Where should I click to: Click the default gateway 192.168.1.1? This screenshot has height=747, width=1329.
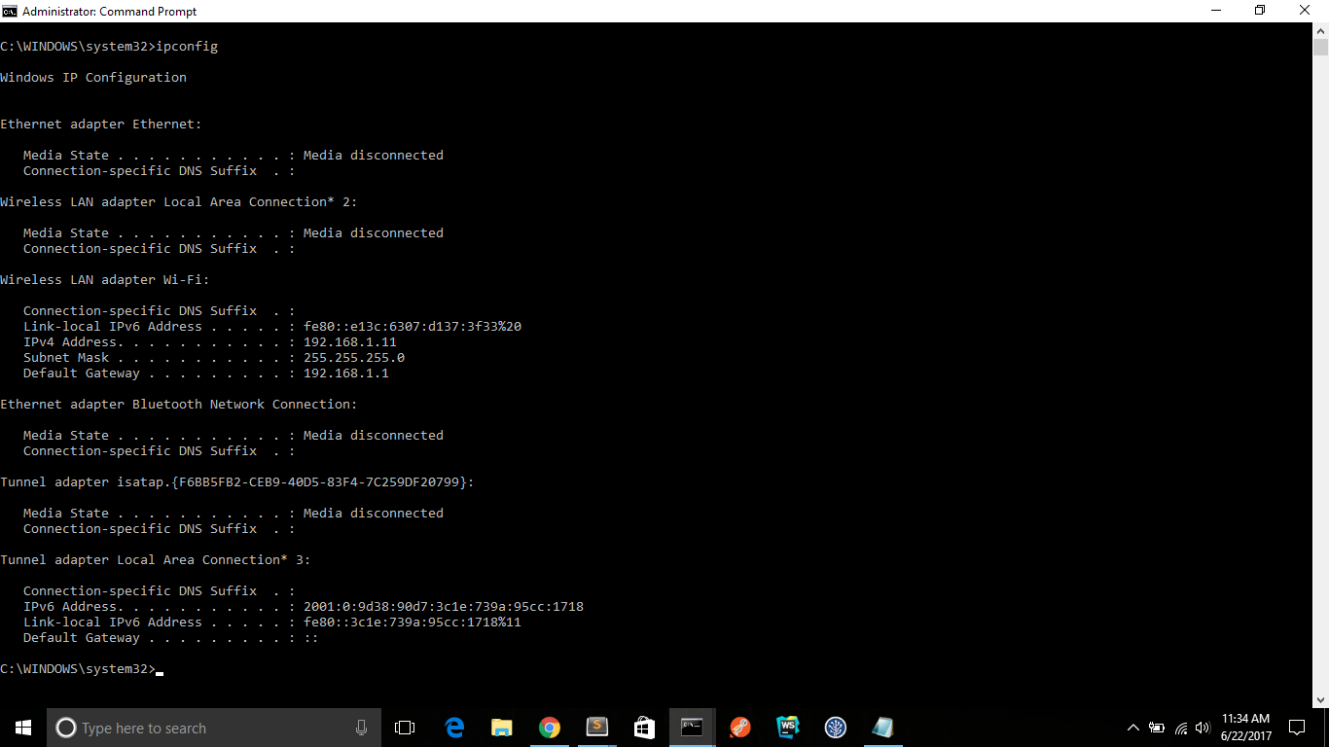(x=346, y=373)
